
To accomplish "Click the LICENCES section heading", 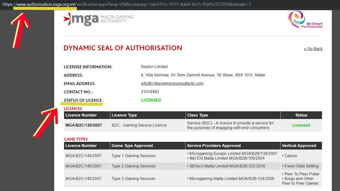I will click(73, 109).
